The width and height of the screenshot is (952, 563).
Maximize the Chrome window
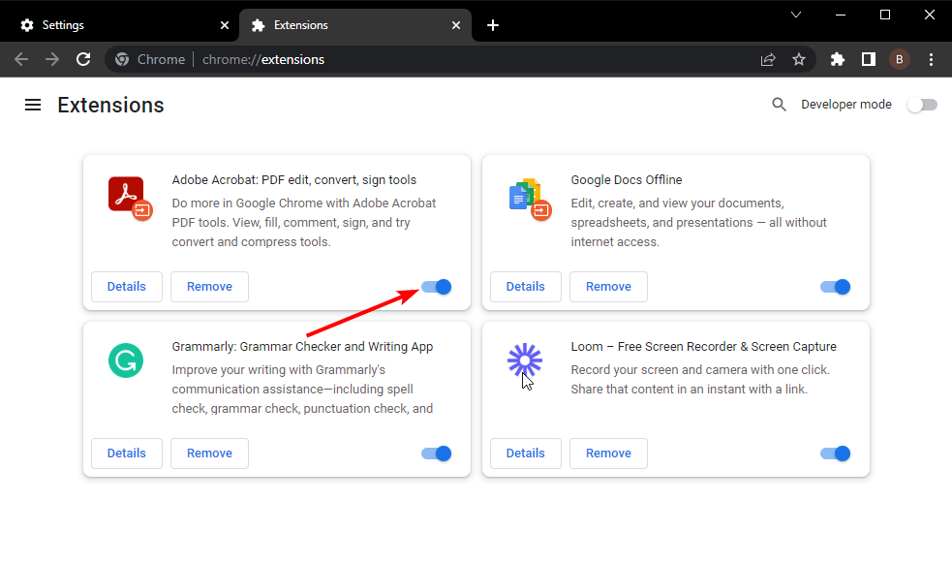tap(885, 15)
